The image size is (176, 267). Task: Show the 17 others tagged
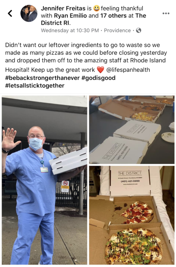tap(113, 16)
